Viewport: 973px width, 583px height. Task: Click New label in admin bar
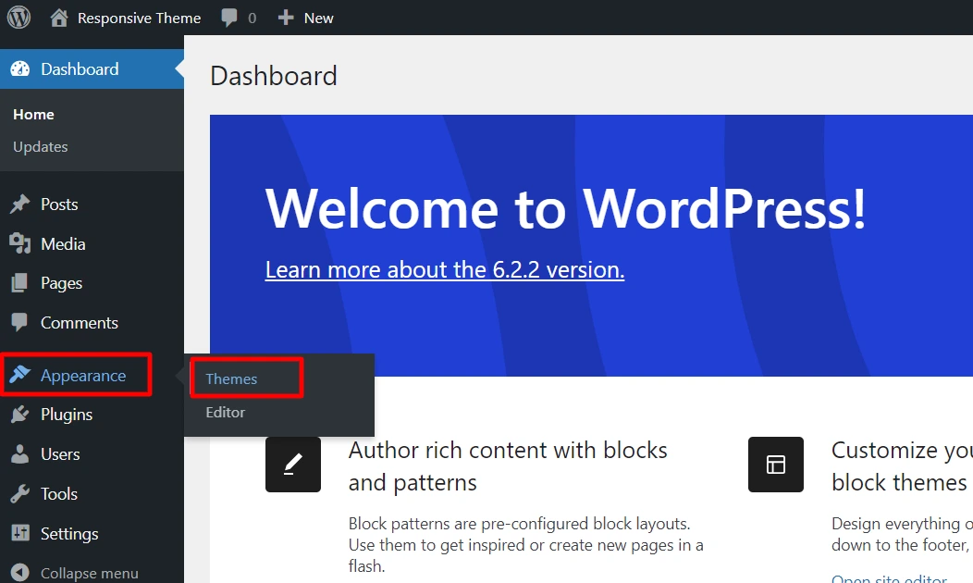(318, 18)
